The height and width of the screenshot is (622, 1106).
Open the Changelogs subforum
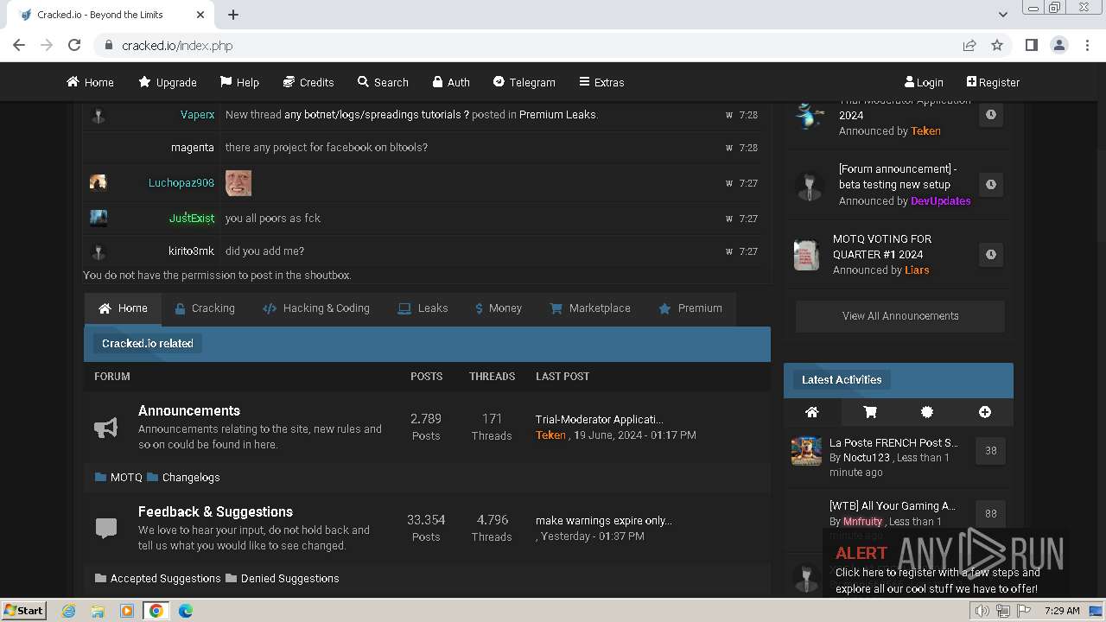point(191,477)
